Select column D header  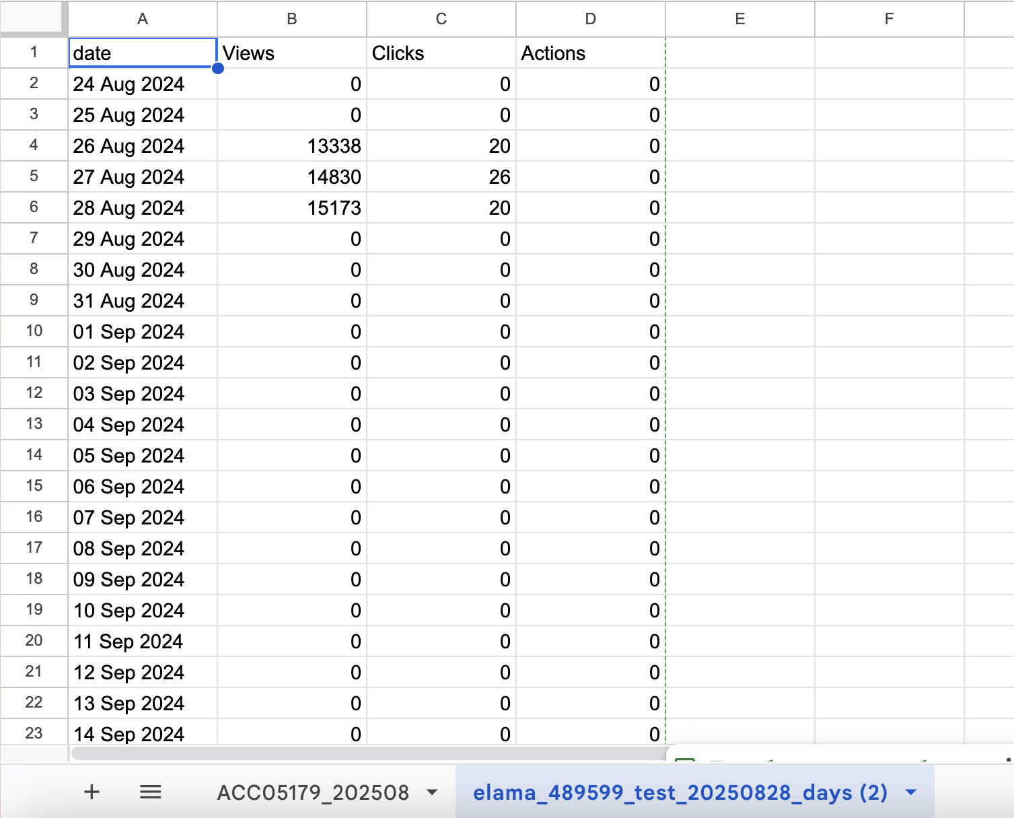point(590,19)
